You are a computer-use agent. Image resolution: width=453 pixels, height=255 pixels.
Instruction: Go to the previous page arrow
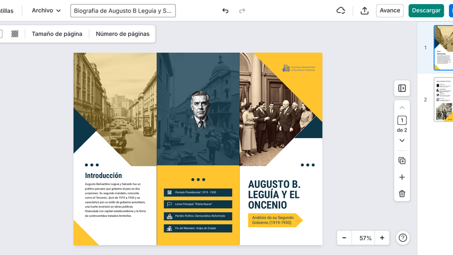coord(402,108)
